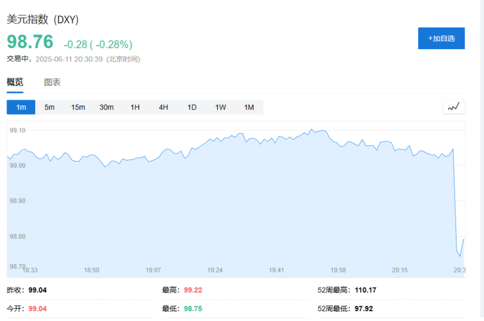Show the 1W weekly chart
The image size is (484, 321).
pos(221,107)
